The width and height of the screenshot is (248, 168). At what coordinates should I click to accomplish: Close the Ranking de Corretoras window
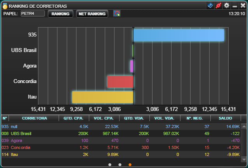243,6
